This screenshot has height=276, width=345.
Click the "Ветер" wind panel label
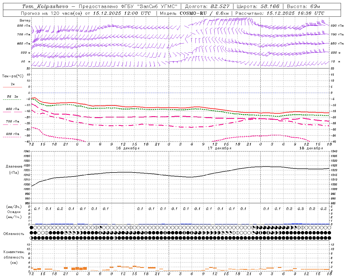(x=25, y=20)
